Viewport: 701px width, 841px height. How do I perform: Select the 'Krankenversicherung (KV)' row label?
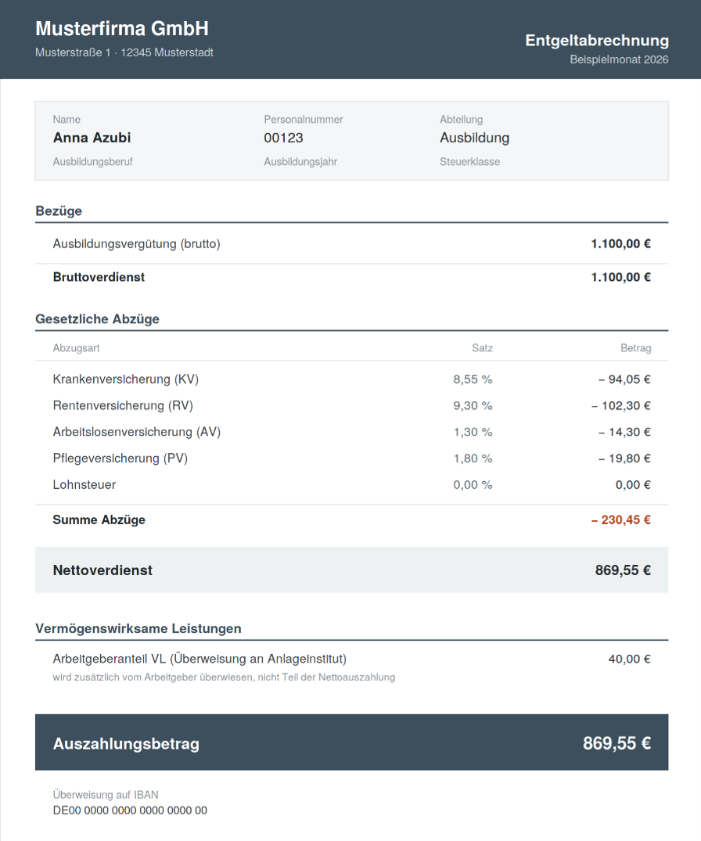(x=126, y=379)
